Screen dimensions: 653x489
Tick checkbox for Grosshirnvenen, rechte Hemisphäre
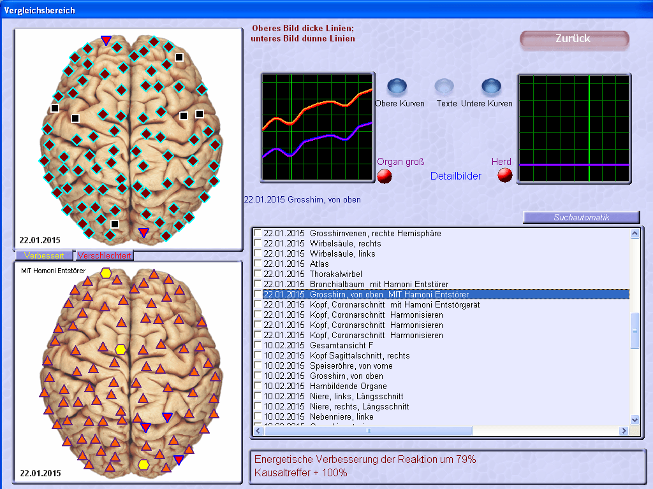(258, 233)
